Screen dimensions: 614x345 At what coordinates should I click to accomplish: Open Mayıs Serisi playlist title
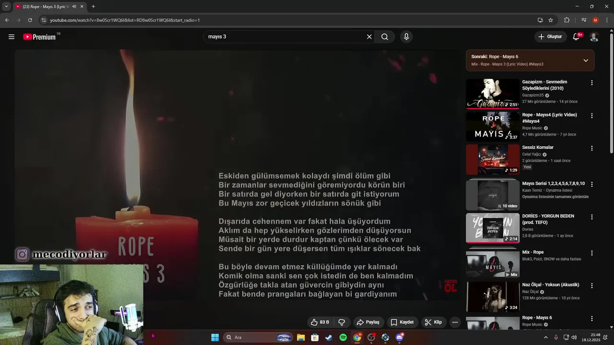coord(554,184)
